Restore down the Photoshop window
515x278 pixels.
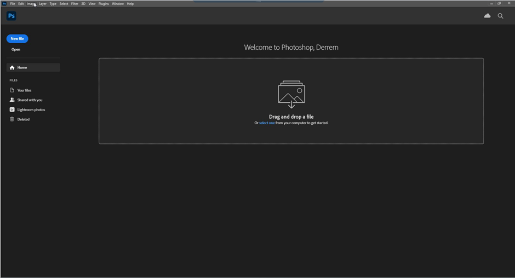(499, 4)
